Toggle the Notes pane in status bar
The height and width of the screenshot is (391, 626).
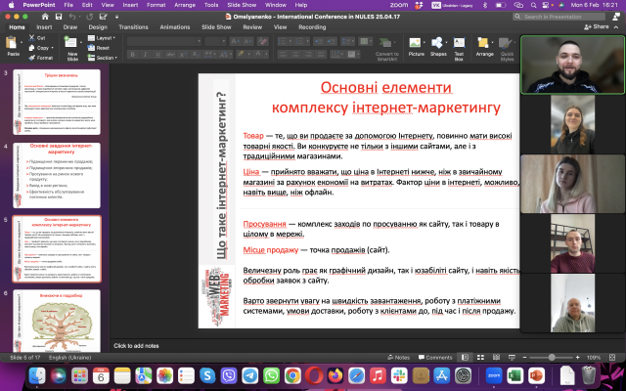click(x=397, y=358)
